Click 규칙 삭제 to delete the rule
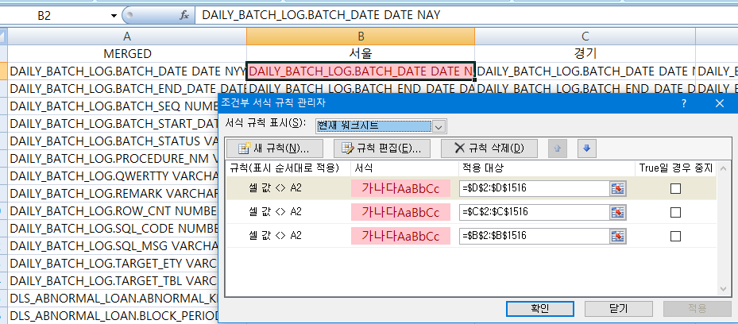 (x=489, y=148)
